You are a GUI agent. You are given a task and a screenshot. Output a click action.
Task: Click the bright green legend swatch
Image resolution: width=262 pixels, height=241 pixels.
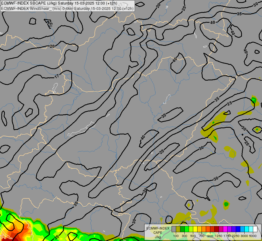click(x=187, y=229)
